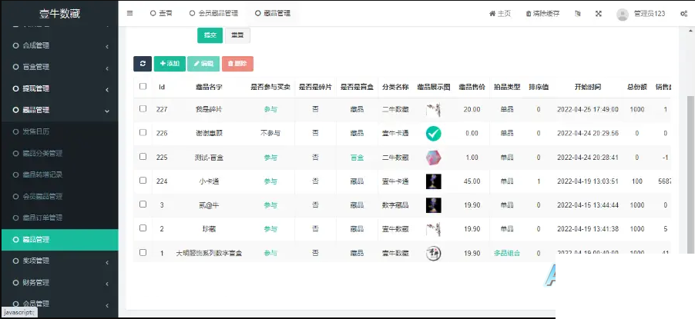Click the 清除缓存 trash icon link
Viewport: 695px width, 319px height.
(x=542, y=13)
